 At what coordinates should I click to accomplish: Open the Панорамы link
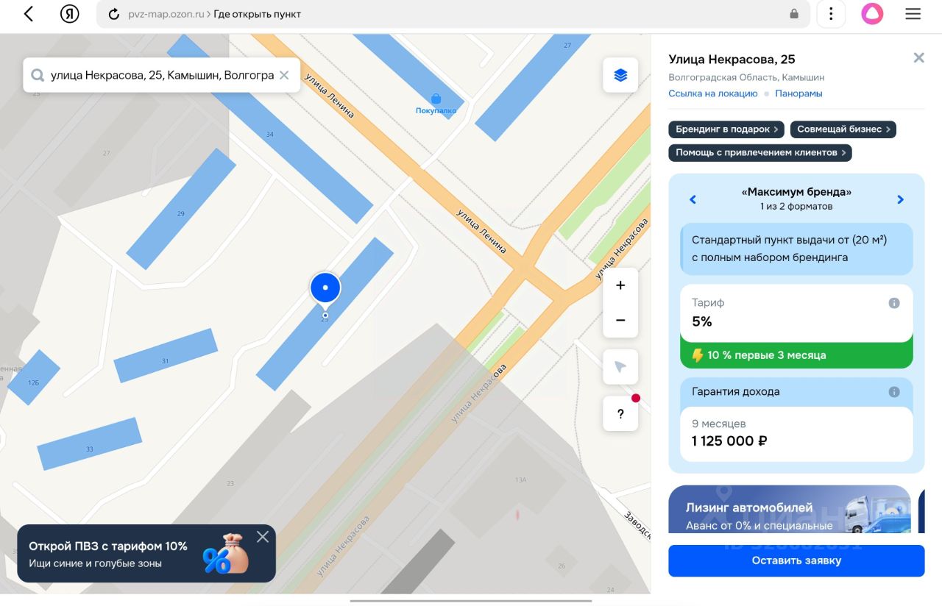[x=798, y=93]
